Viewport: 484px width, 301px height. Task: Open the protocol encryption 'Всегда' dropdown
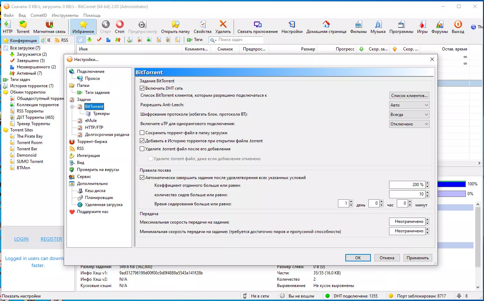coord(409,115)
